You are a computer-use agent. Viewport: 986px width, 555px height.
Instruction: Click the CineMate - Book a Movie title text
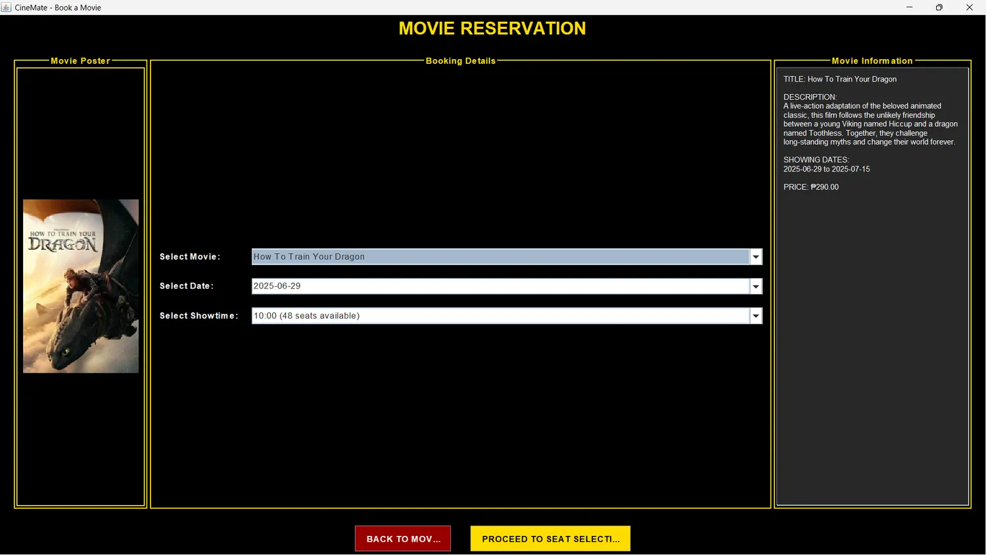click(x=58, y=7)
